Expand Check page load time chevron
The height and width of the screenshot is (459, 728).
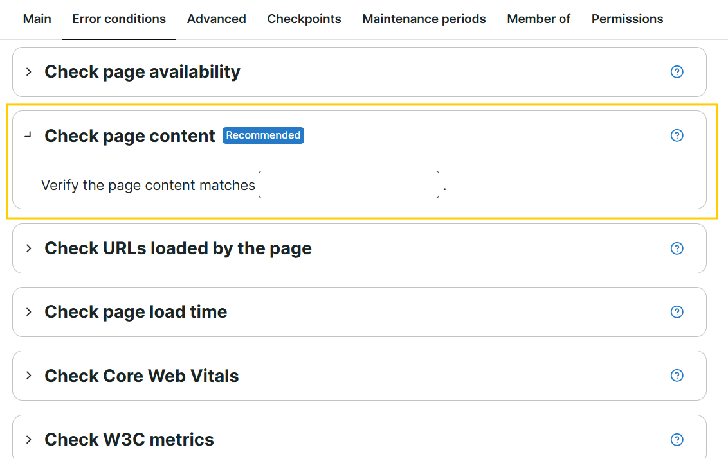29,312
